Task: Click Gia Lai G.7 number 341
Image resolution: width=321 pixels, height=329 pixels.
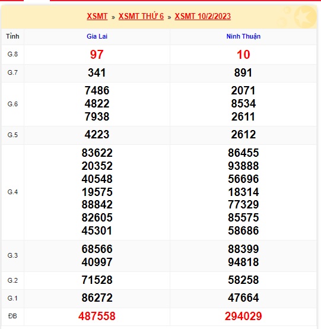Action: [97, 73]
